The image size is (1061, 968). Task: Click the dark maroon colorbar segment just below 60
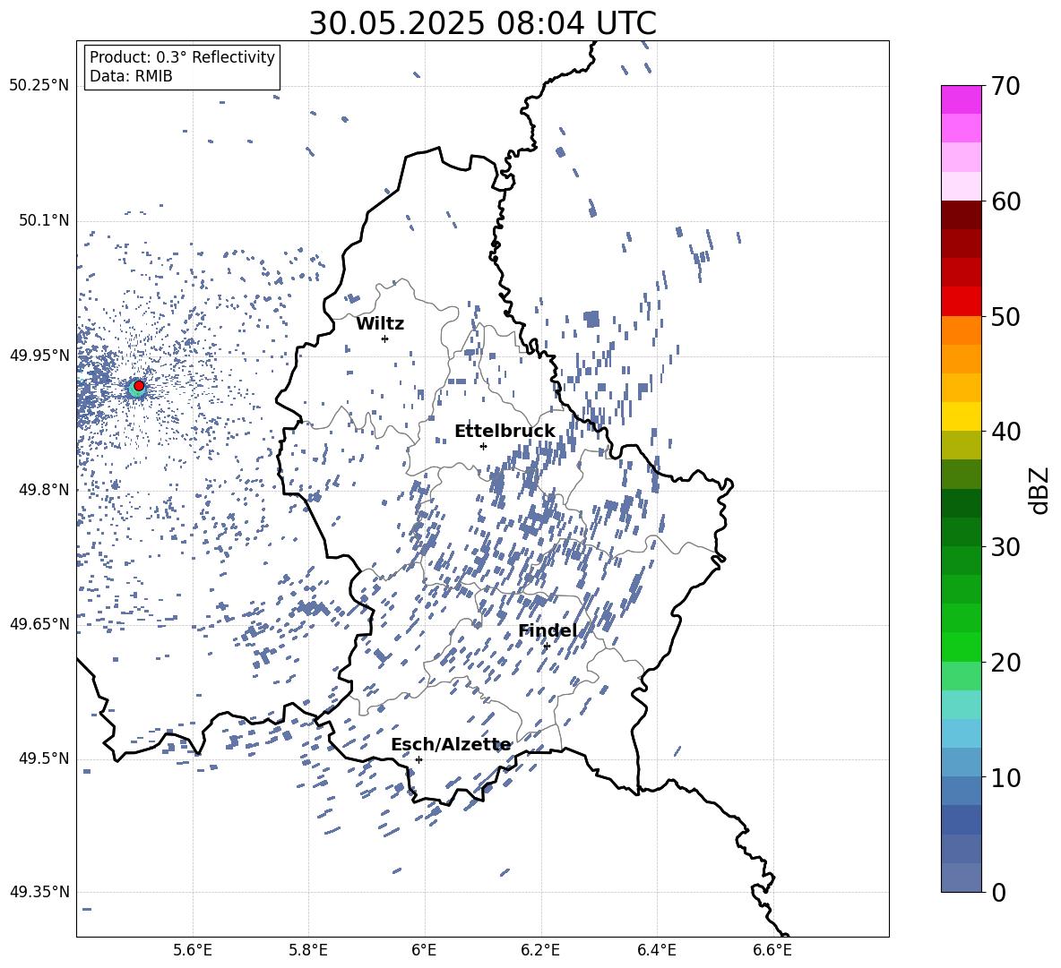pyautogui.click(x=962, y=215)
